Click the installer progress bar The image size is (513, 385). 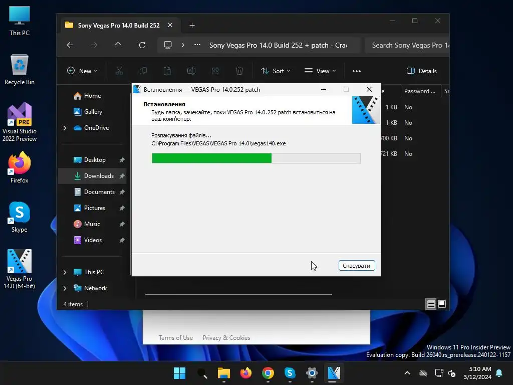pos(256,158)
